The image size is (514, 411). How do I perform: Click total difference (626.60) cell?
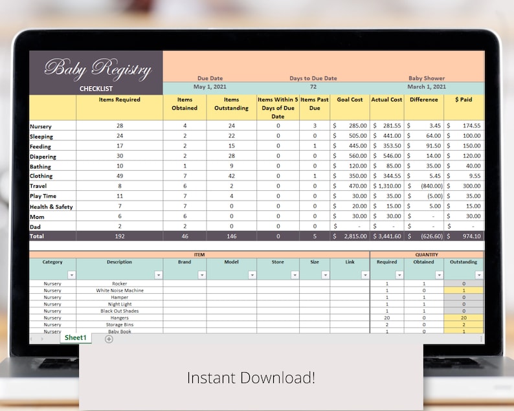(424, 236)
